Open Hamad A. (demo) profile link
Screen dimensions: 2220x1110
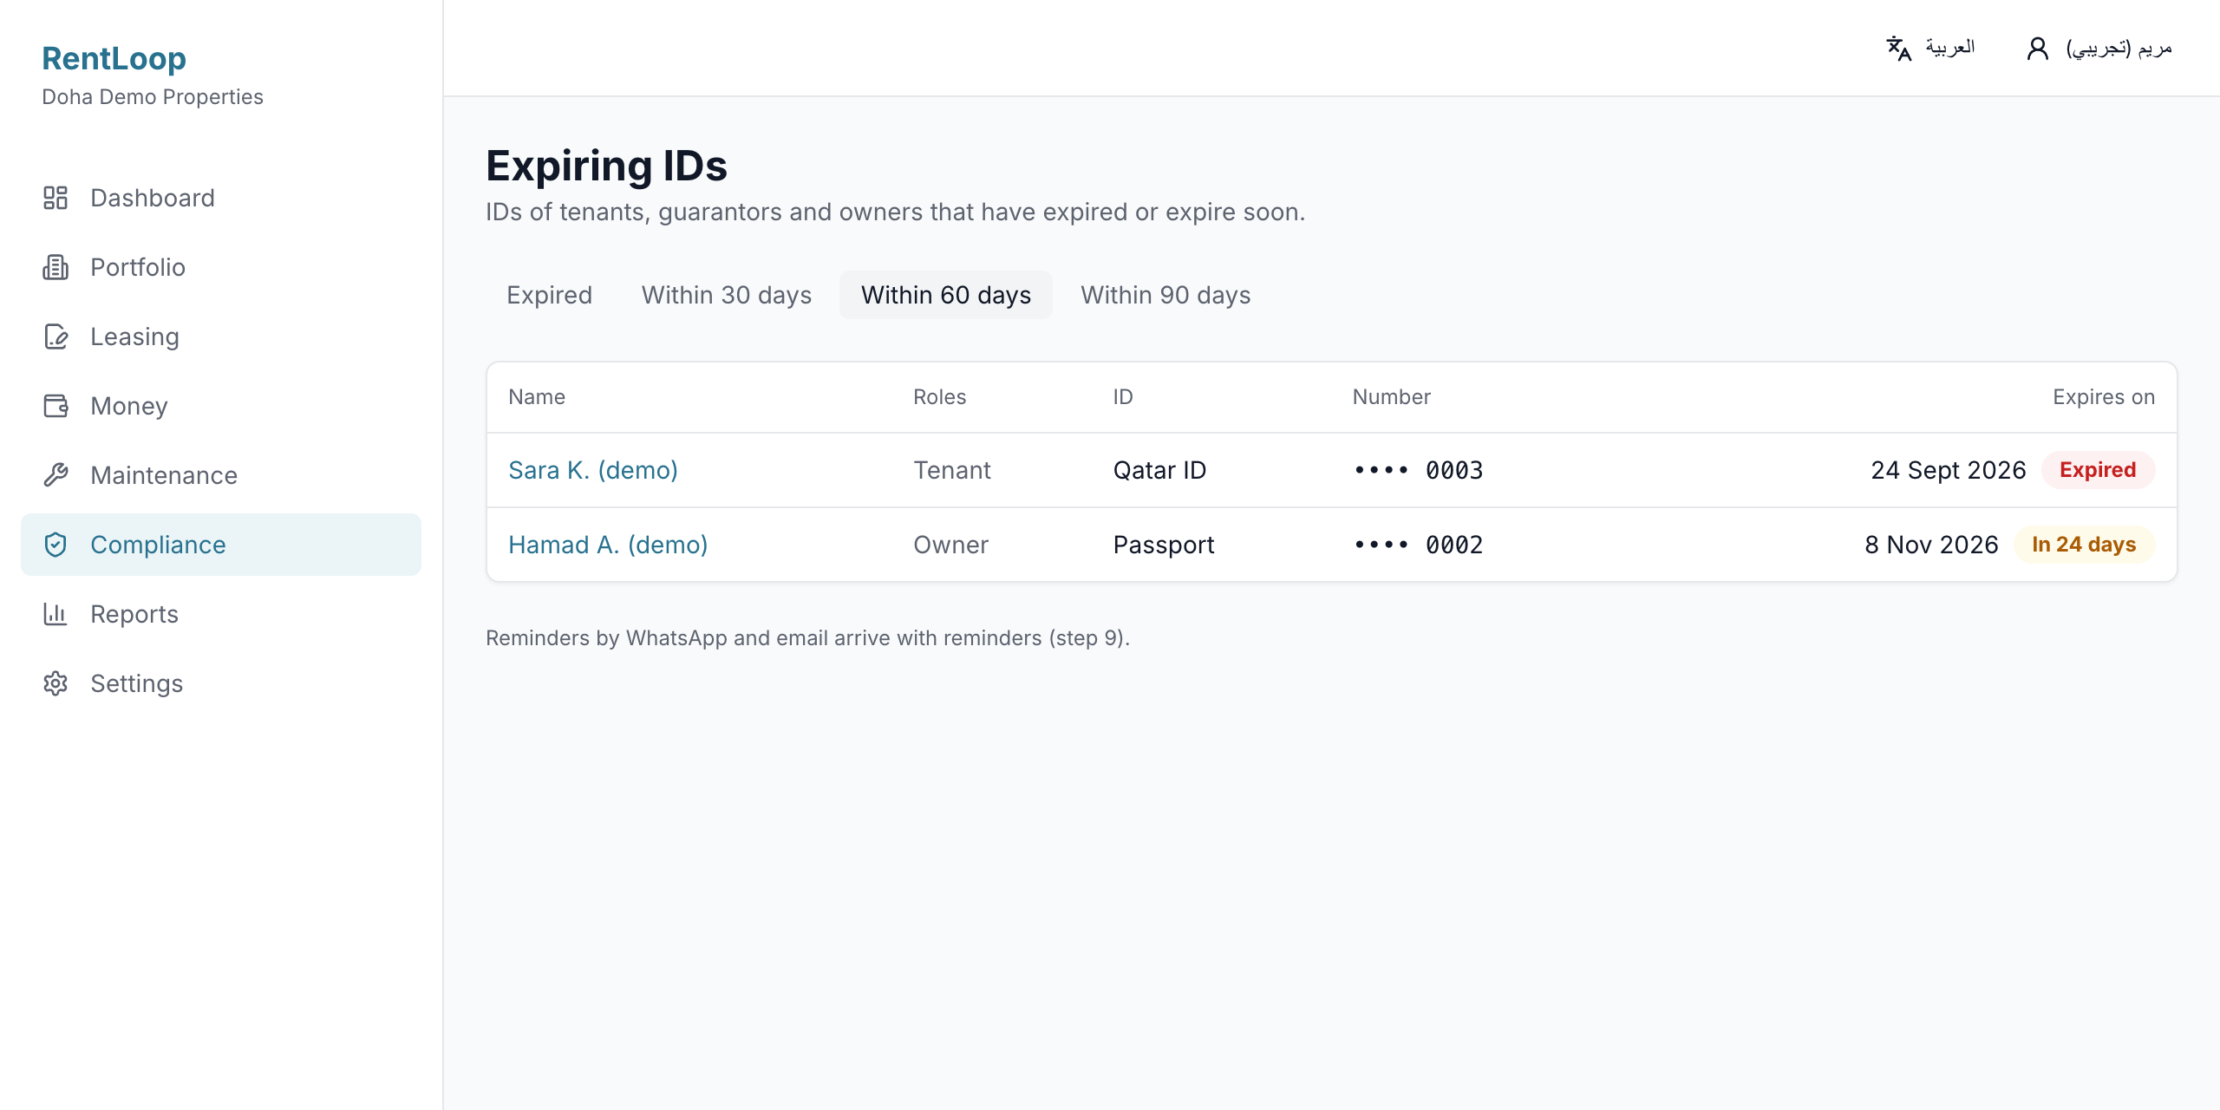pos(608,545)
